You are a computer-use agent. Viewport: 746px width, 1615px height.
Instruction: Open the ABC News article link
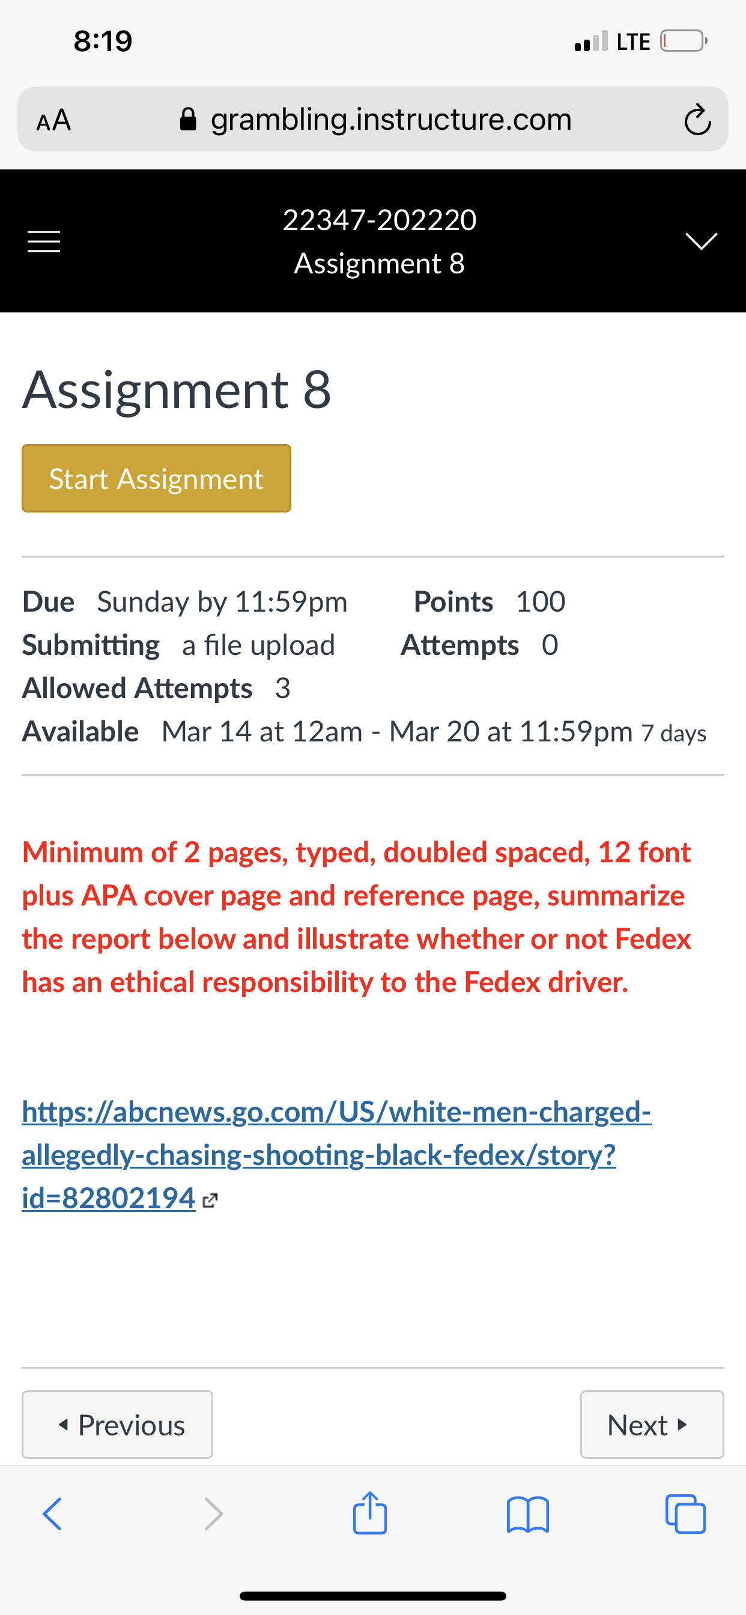point(336,1154)
